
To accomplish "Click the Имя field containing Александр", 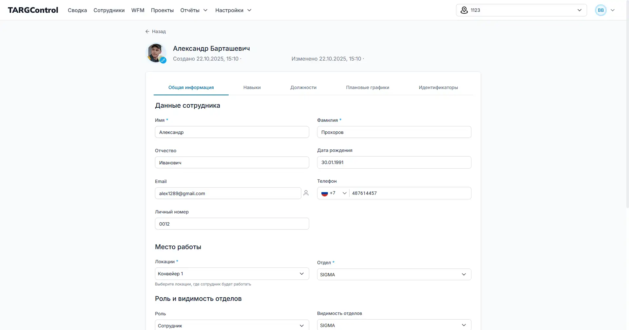I will click(232, 132).
